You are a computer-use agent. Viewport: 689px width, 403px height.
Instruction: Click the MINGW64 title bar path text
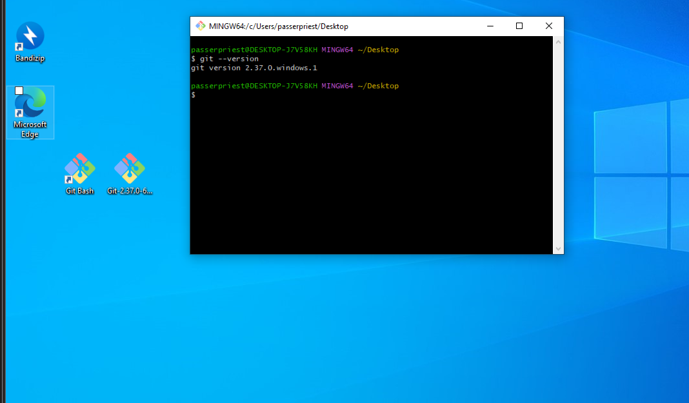(x=278, y=26)
